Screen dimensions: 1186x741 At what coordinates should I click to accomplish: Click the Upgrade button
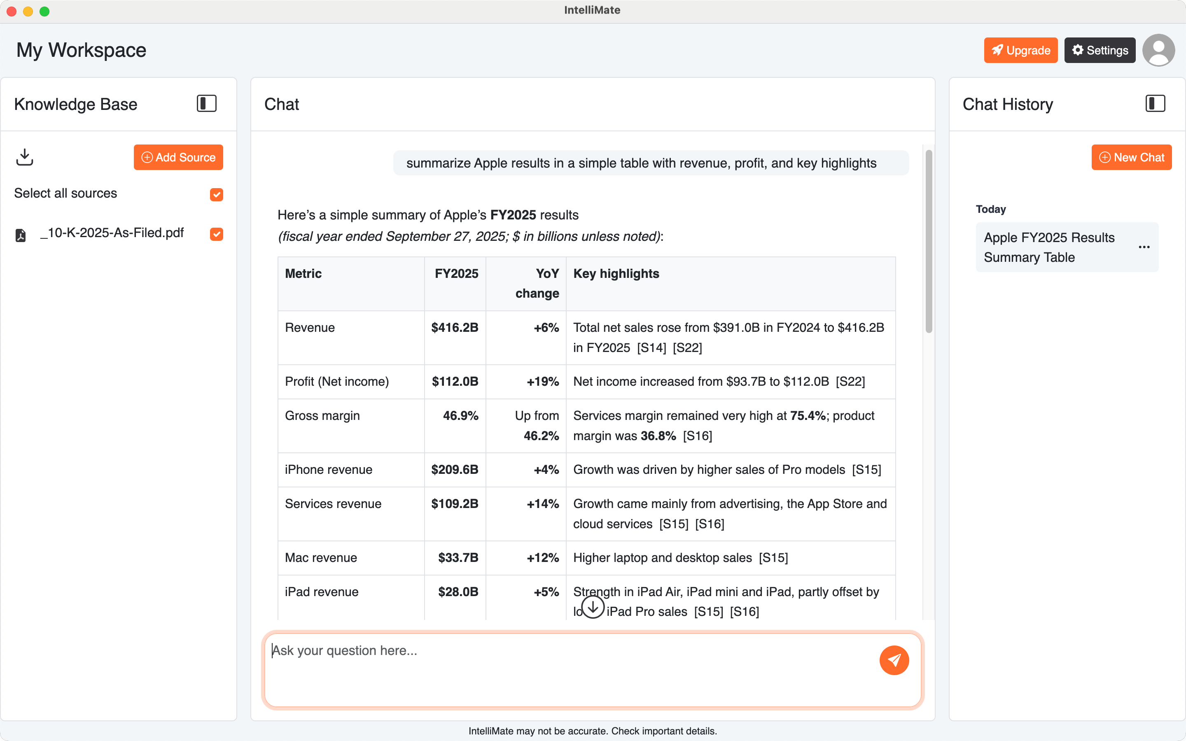pyautogui.click(x=1021, y=49)
